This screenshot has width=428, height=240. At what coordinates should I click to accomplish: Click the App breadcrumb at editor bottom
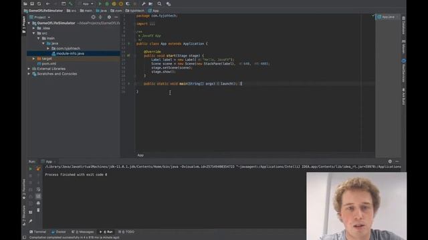pos(140,155)
